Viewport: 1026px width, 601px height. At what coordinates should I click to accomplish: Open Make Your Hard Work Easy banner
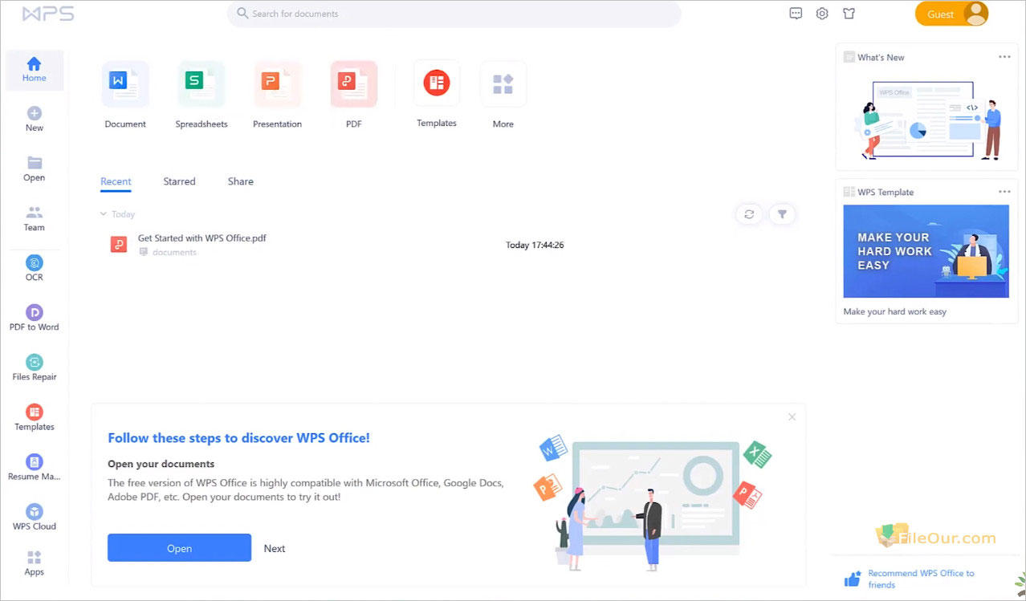pyautogui.click(x=926, y=251)
